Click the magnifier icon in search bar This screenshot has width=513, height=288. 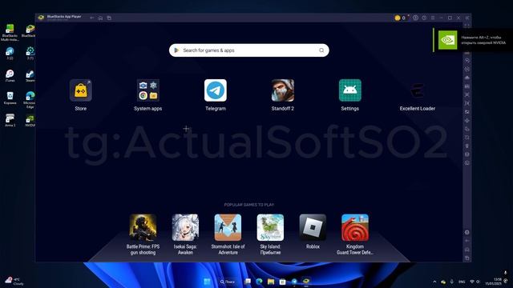click(321, 50)
